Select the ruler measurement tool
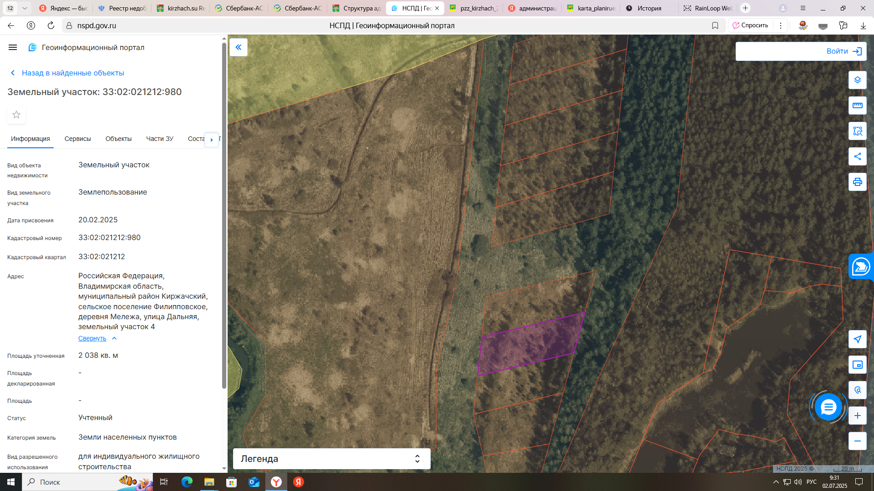 pos(857,105)
